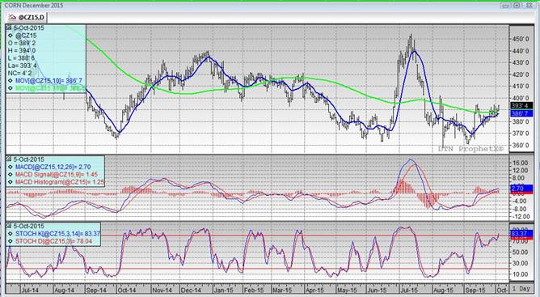Select the MACD Signal[@CZ15,9]= 1.45 label
The image size is (540, 297).
[57, 175]
